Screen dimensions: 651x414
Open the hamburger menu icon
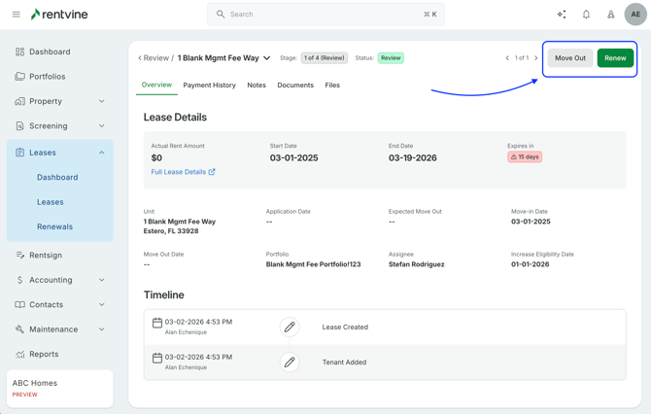16,15
